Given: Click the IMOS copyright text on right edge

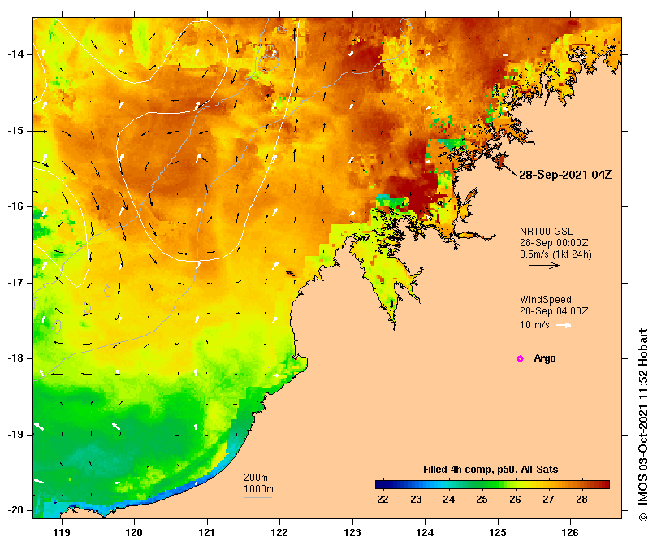Looking at the screenshot, I should [643, 425].
